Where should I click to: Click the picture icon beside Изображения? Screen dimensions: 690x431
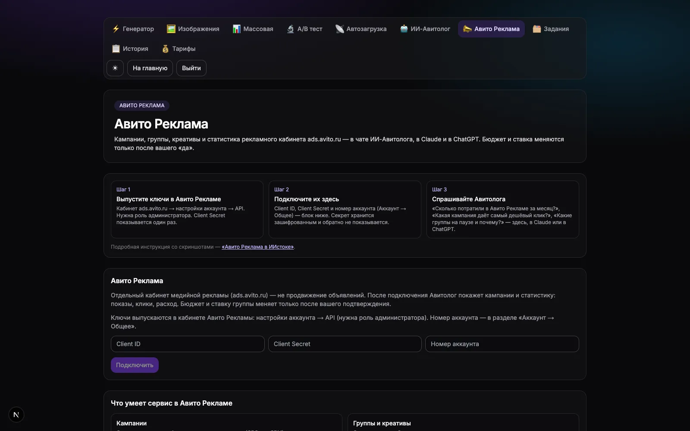coord(171,29)
